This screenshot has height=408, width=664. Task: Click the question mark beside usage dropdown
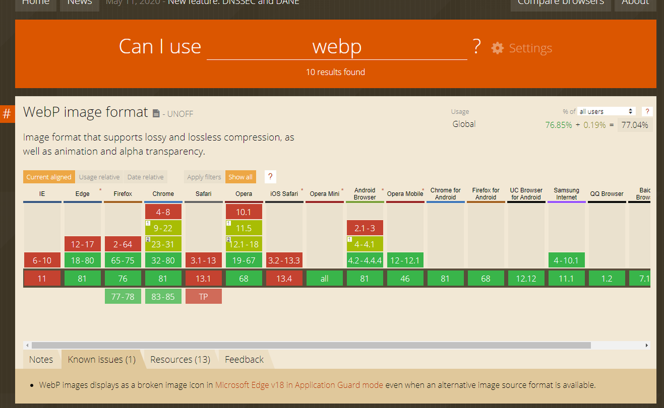[x=647, y=111]
